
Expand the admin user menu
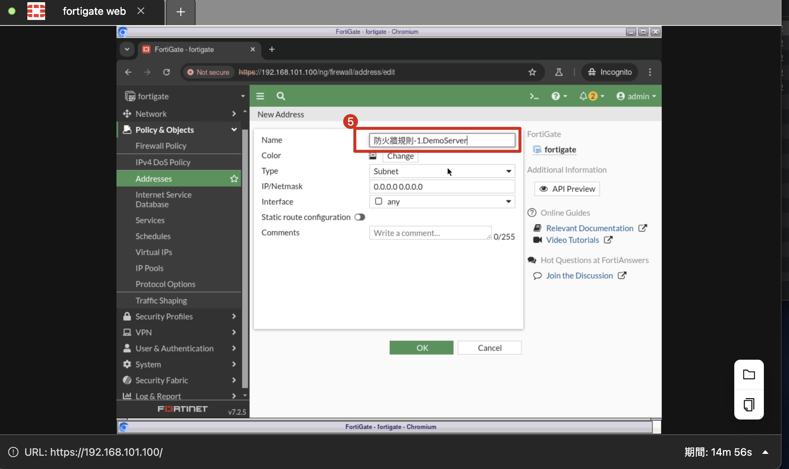636,96
